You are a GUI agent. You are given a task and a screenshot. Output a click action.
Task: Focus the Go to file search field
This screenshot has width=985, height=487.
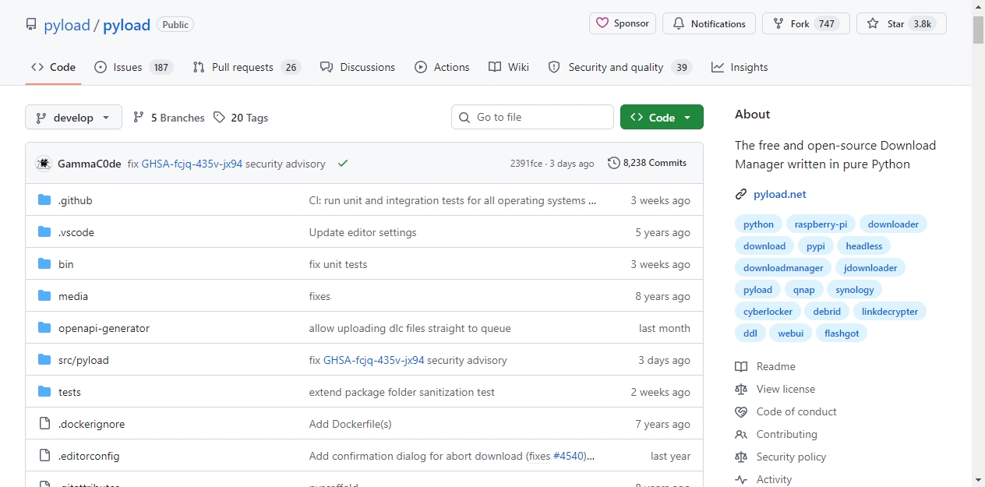532,117
